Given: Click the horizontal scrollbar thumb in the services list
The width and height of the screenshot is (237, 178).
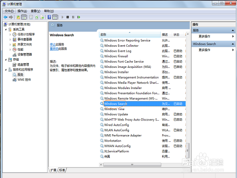Looking at the screenshot, I should [x=132, y=165].
